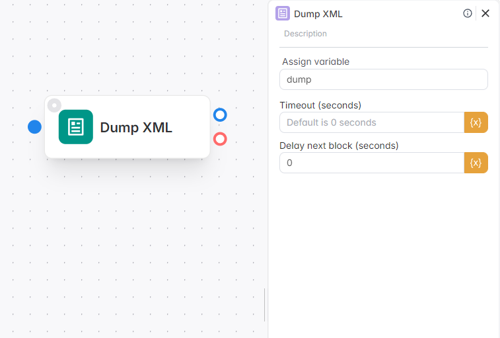
Task: Click the blue ring output connector
Action: point(220,115)
